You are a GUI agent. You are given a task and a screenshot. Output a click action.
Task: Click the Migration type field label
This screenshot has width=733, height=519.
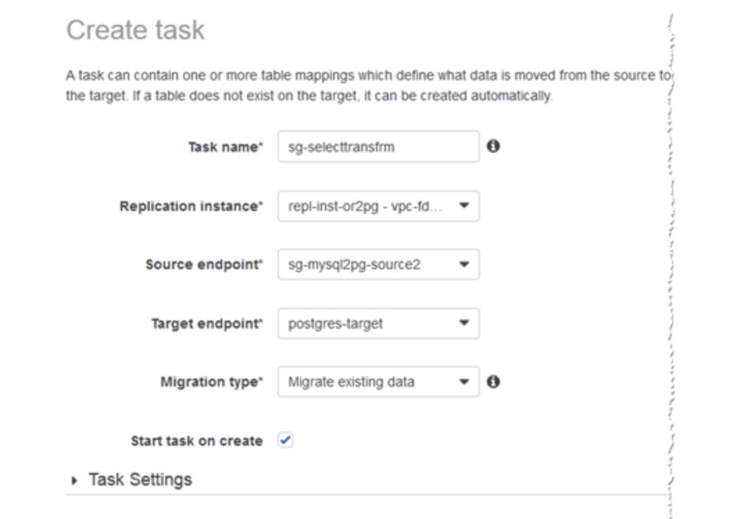pyautogui.click(x=212, y=382)
